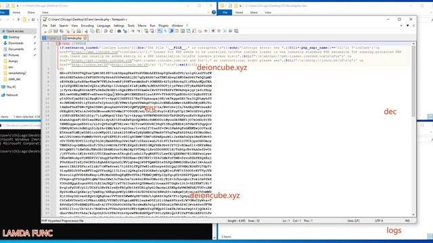Click the Zoom Out toolbar icon
The image size is (433, 243).
tap(138, 31)
